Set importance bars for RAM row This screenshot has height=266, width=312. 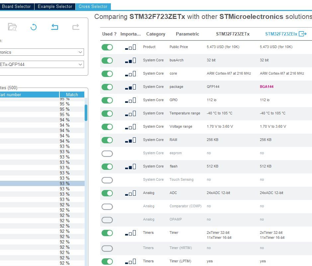click(130, 140)
